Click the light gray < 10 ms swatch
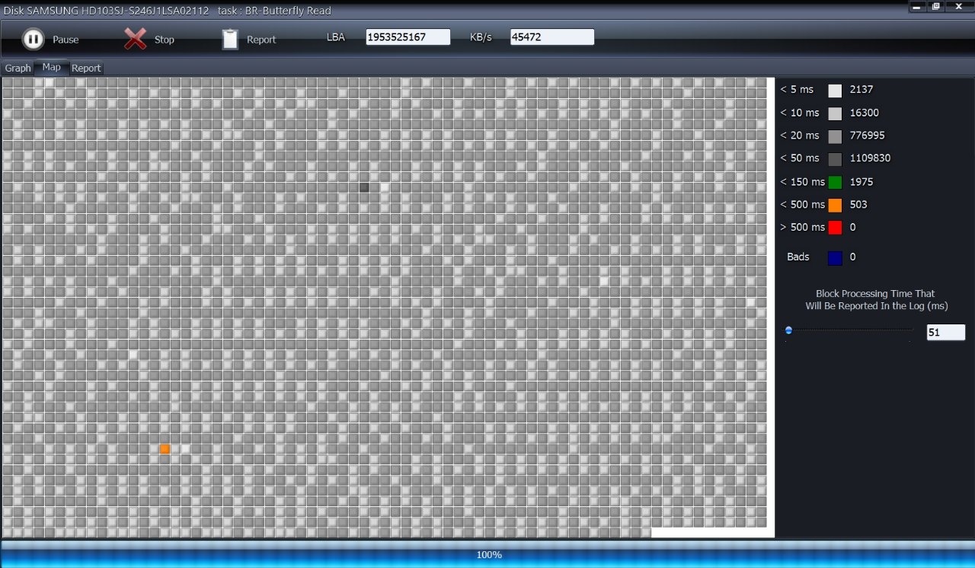The height and width of the screenshot is (568, 975). [835, 113]
